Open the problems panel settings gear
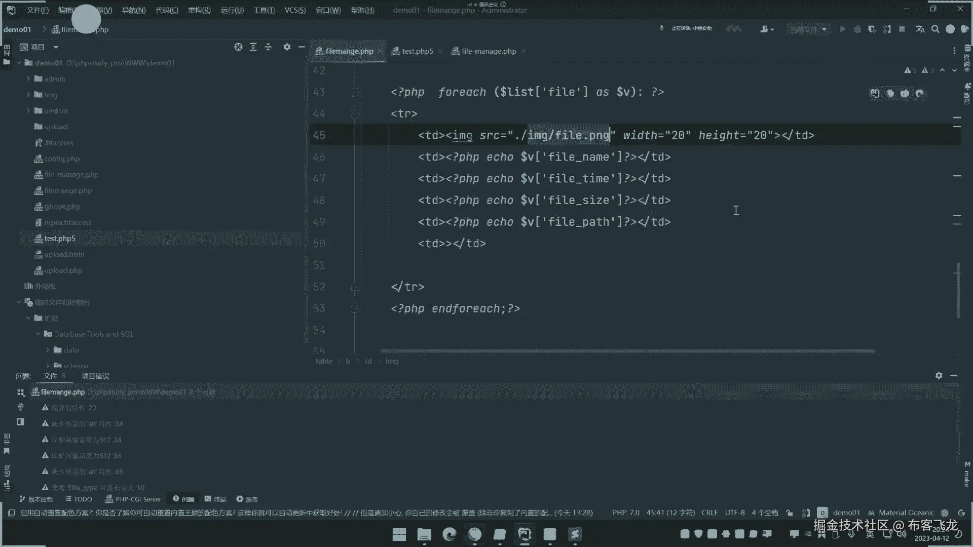973x547 pixels. click(939, 375)
